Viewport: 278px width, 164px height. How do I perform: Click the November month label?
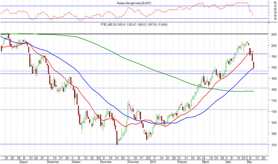pos(106,162)
